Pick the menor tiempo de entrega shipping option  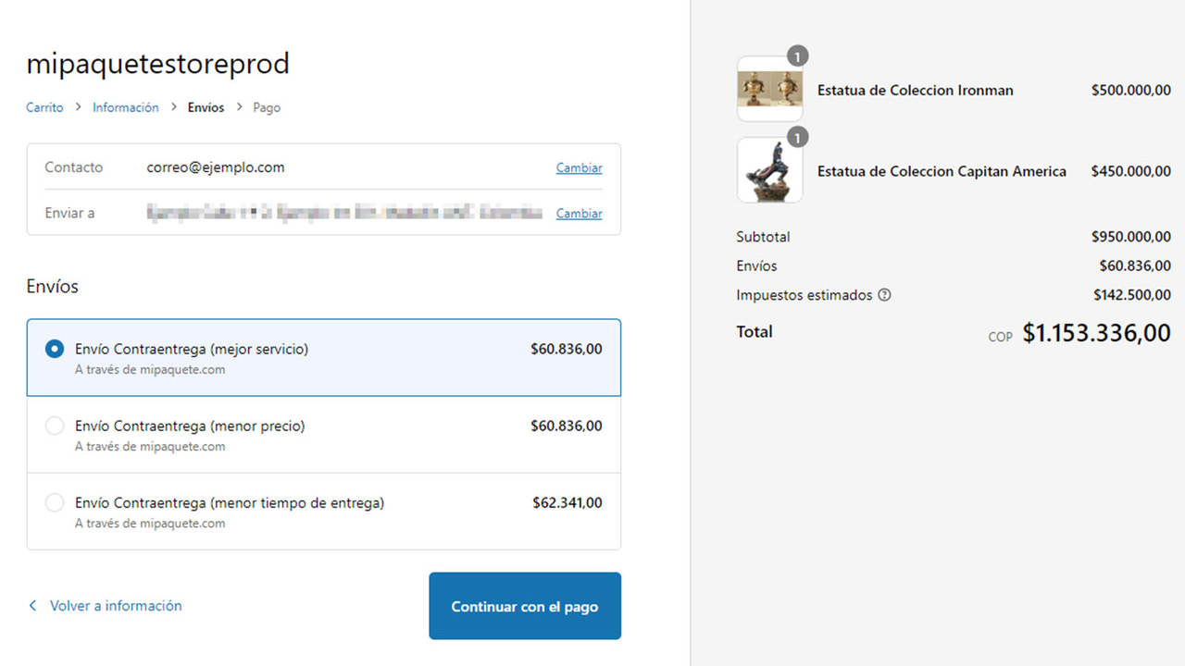[x=54, y=502]
